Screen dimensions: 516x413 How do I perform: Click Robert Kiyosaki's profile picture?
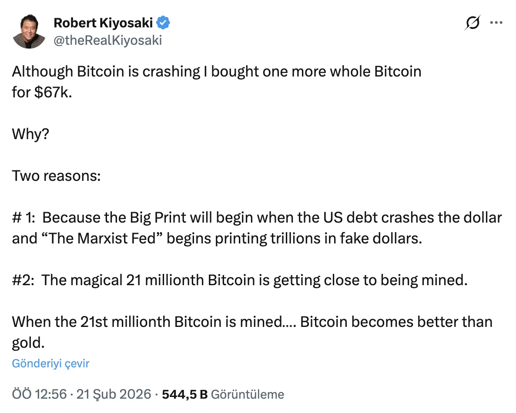[x=30, y=30]
